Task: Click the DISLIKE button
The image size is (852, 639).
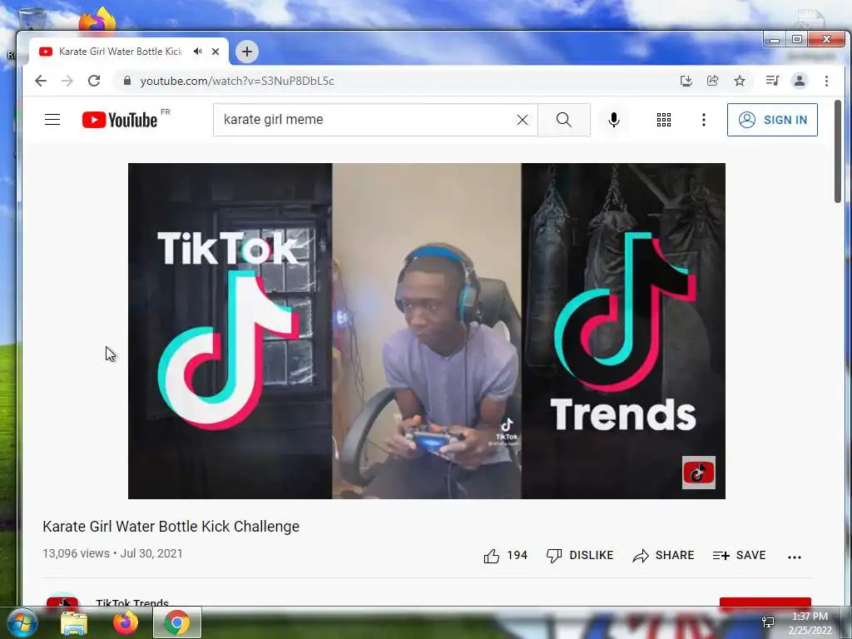Action: coord(580,555)
